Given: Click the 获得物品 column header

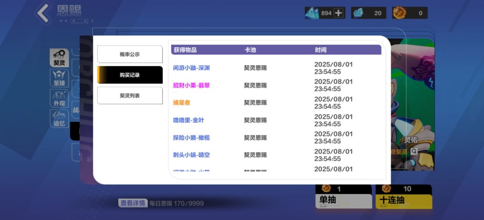Looking at the screenshot, I should 185,50.
